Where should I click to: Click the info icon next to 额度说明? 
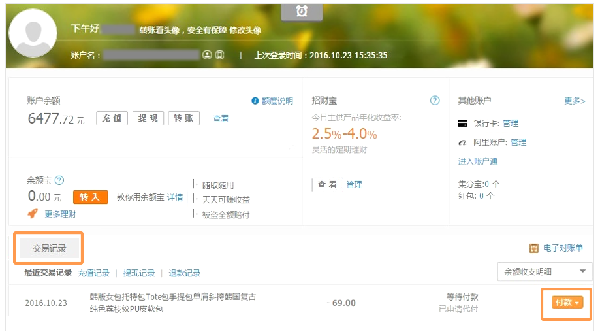[x=255, y=101]
